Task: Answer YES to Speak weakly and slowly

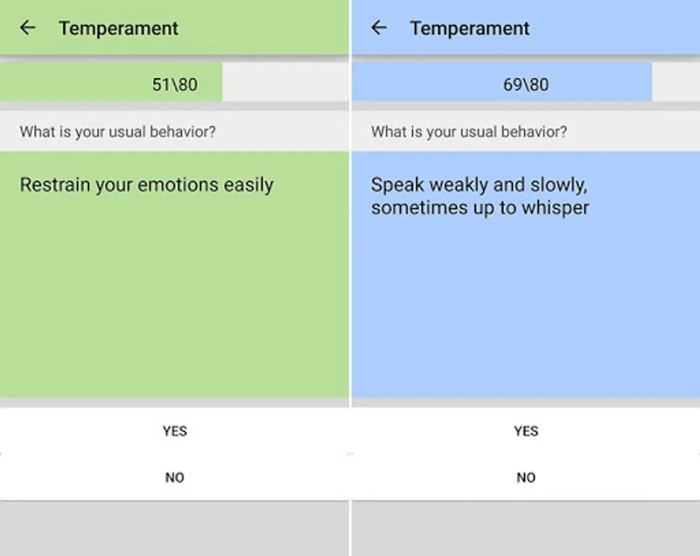Action: 526,431
